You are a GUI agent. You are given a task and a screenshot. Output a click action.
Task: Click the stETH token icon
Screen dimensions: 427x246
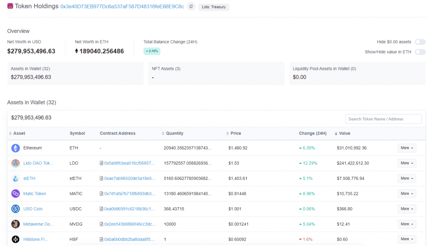[15, 178]
